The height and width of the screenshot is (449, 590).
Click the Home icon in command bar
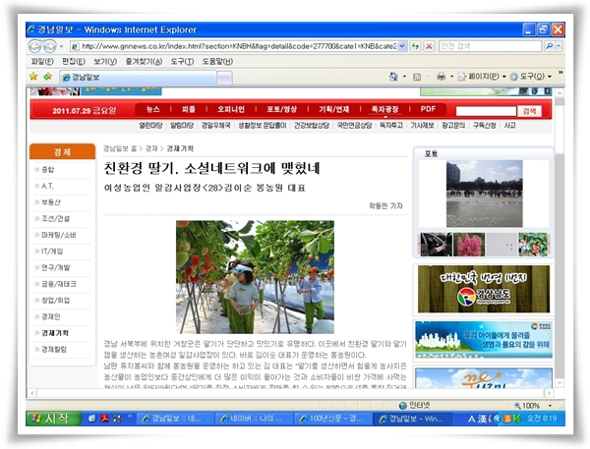(x=393, y=76)
